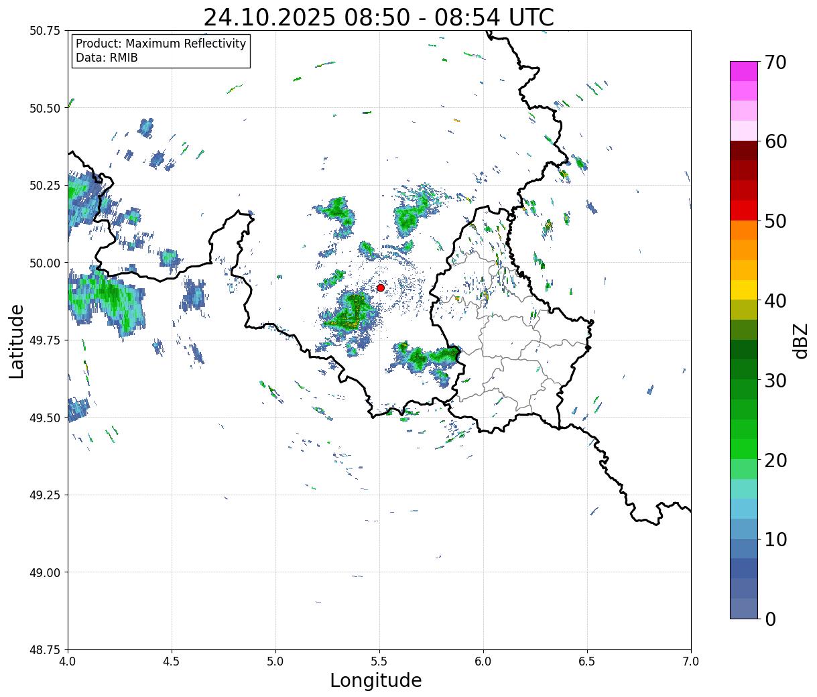817x697 pixels.
Task: Click the magenta top colorbar swatch
Action: pyautogui.click(x=744, y=71)
